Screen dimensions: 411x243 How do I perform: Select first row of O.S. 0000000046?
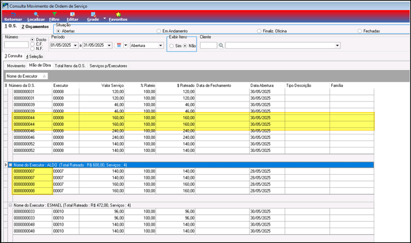click(x=193, y=131)
